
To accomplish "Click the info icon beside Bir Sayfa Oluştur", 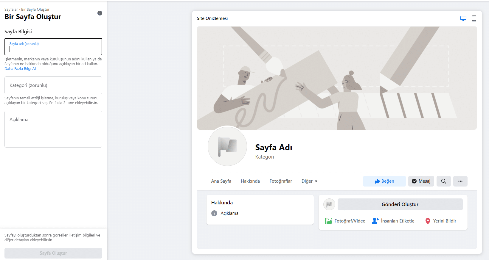I will point(100,13).
